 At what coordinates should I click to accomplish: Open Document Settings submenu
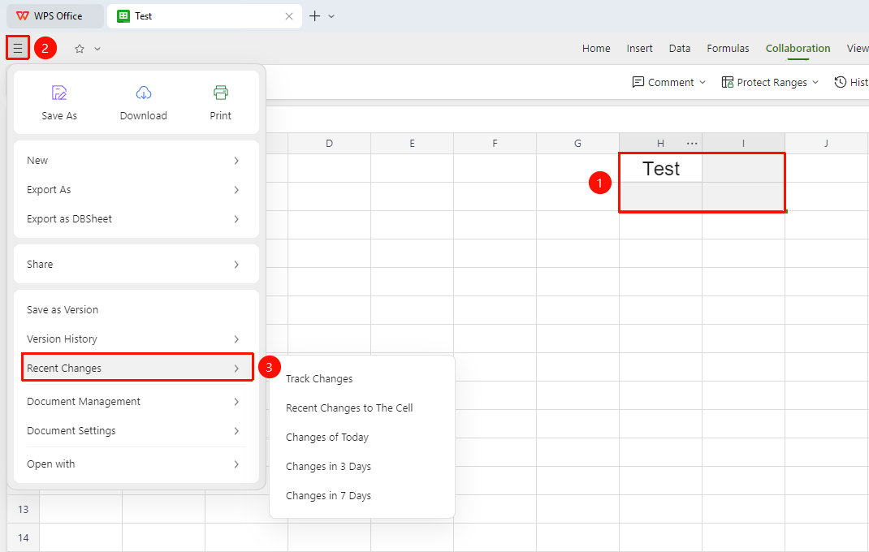pos(136,431)
